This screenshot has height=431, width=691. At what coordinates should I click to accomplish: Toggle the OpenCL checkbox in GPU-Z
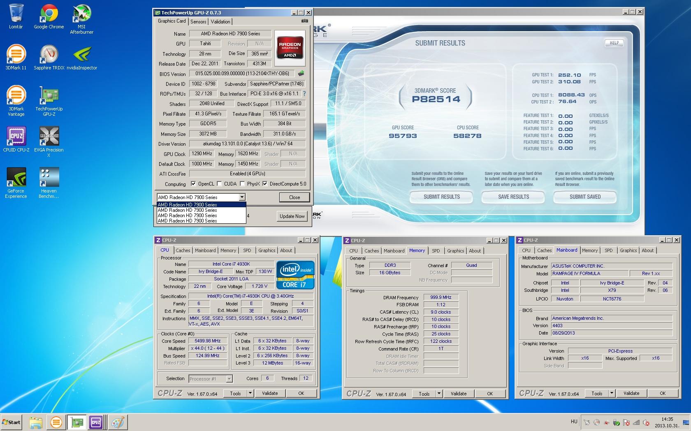pyautogui.click(x=193, y=184)
